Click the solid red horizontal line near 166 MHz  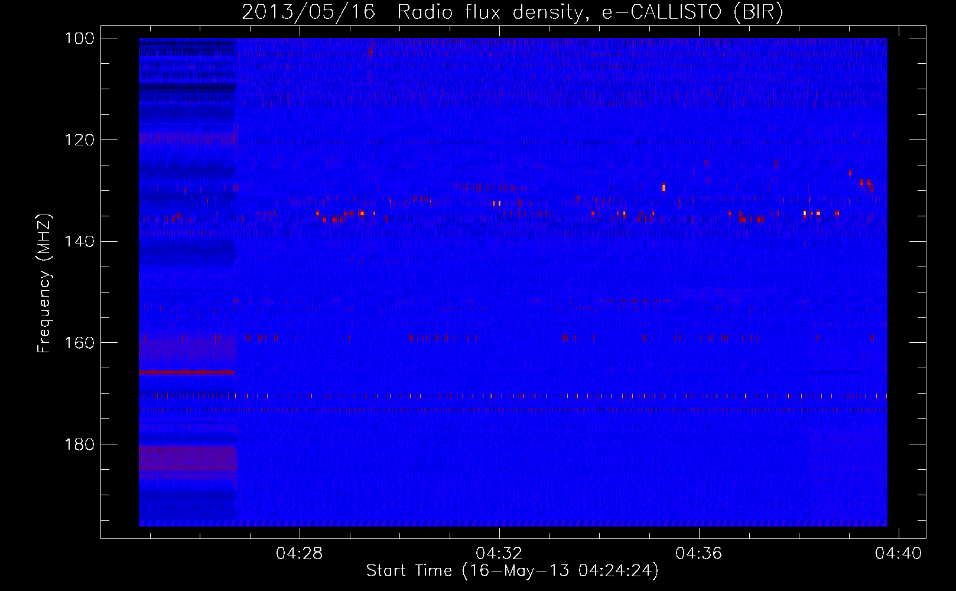[x=187, y=372]
